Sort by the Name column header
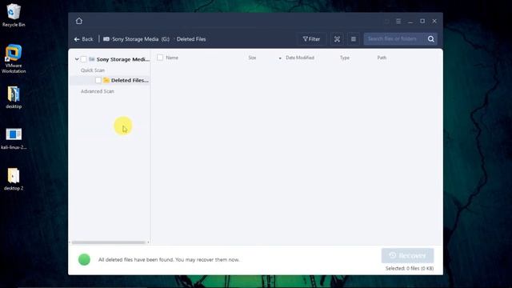 click(172, 58)
